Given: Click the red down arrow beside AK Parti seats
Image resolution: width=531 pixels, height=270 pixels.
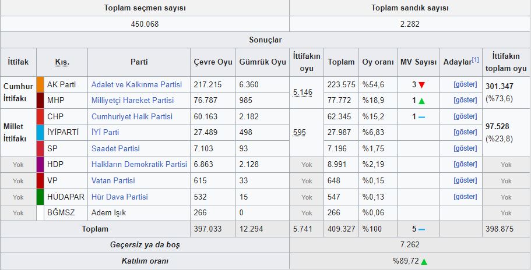Looking at the screenshot, I should pyautogui.click(x=422, y=85).
